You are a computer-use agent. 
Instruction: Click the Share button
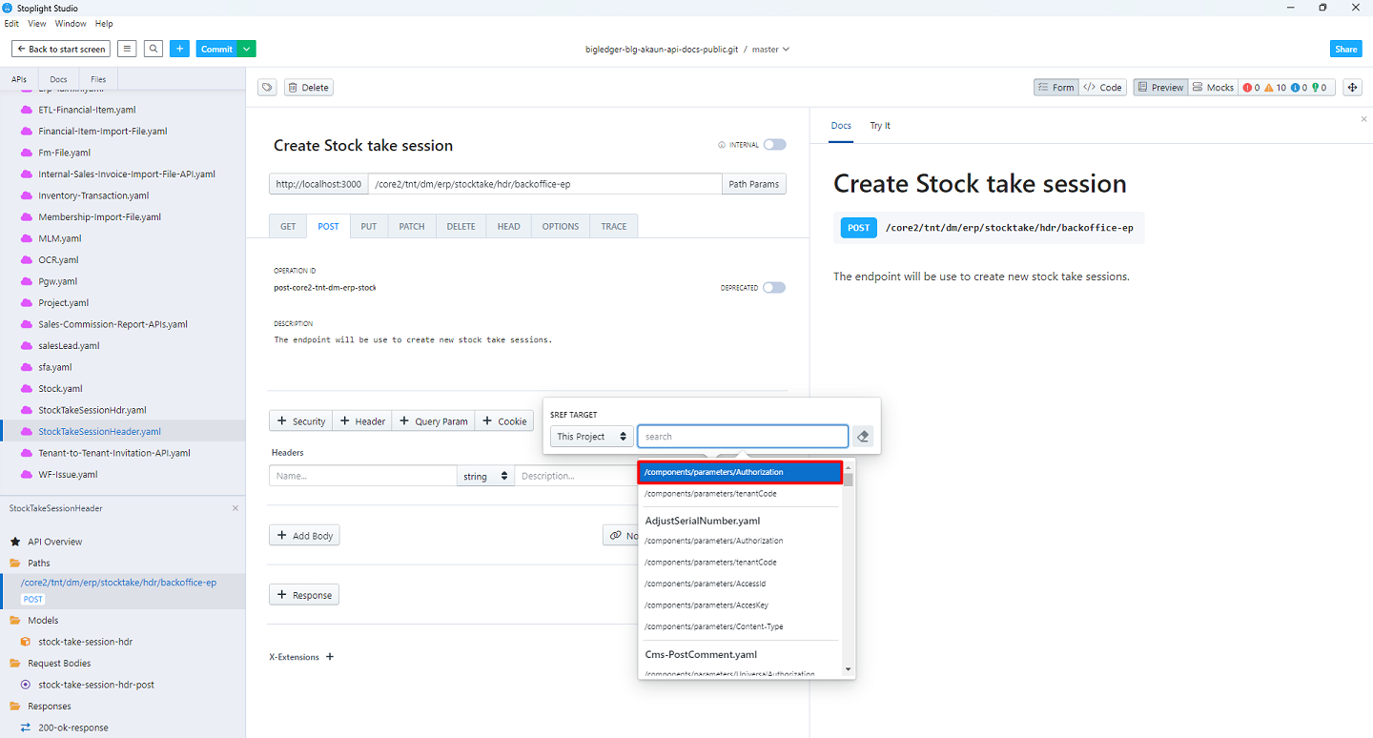tap(1345, 49)
